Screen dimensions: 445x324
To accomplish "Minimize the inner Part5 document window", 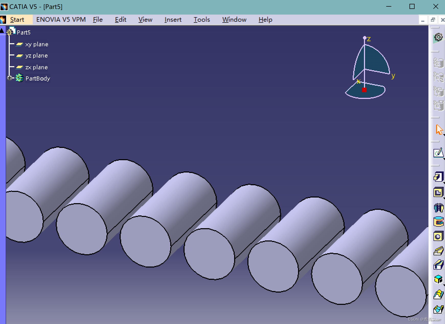I will click(423, 20).
